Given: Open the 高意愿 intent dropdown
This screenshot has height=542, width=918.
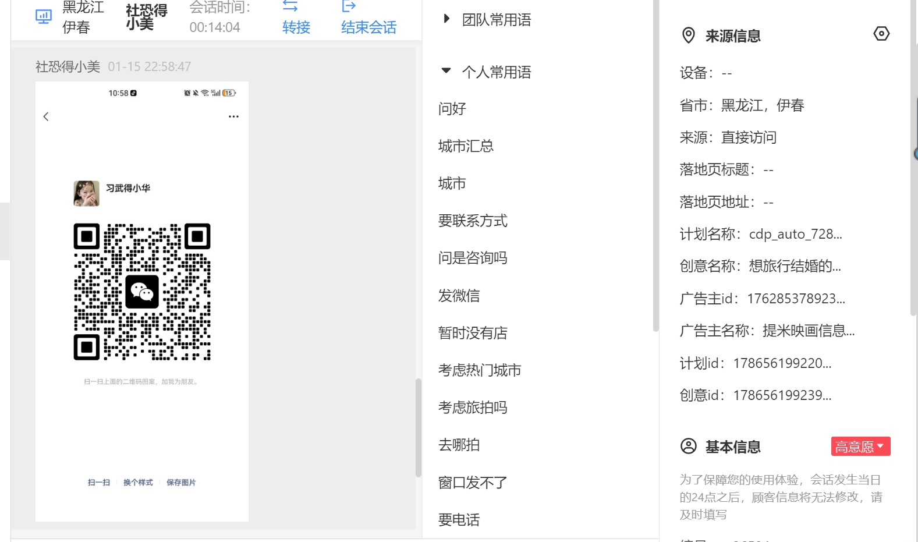Looking at the screenshot, I should (x=860, y=447).
